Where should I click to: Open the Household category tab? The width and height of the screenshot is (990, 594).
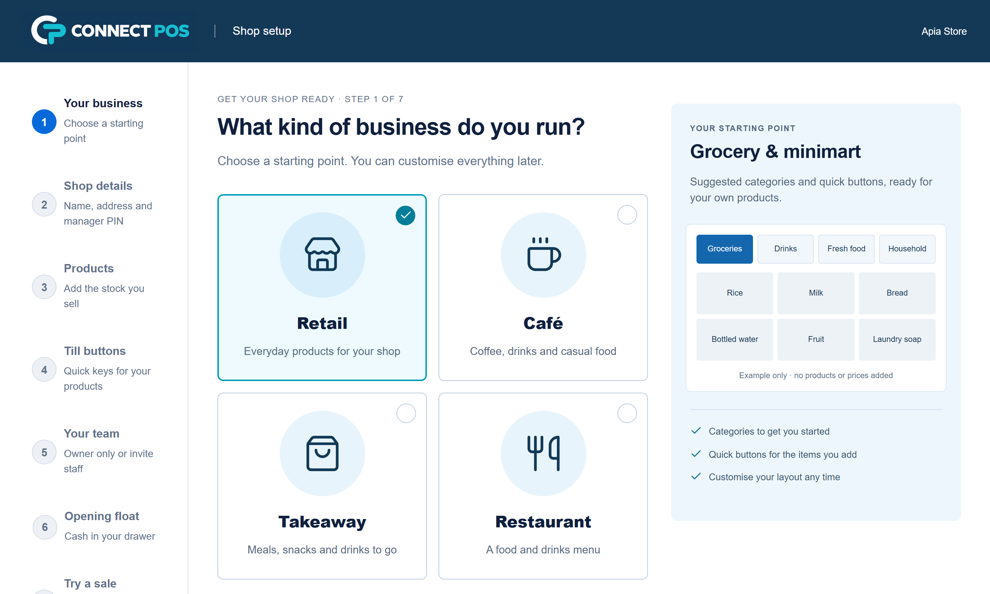point(907,249)
